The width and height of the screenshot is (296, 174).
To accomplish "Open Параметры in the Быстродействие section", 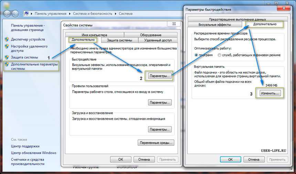I will 160,76.
